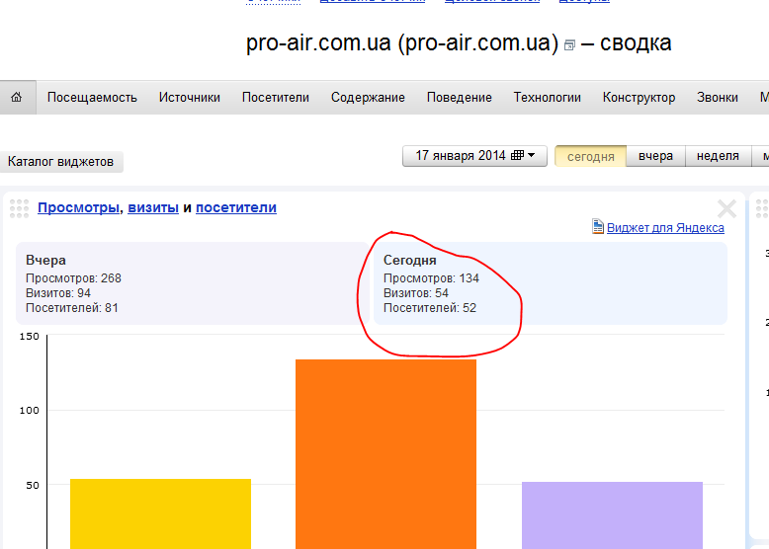Click the text Посетителей: 81
This screenshot has width=769, height=549.
click(72, 307)
